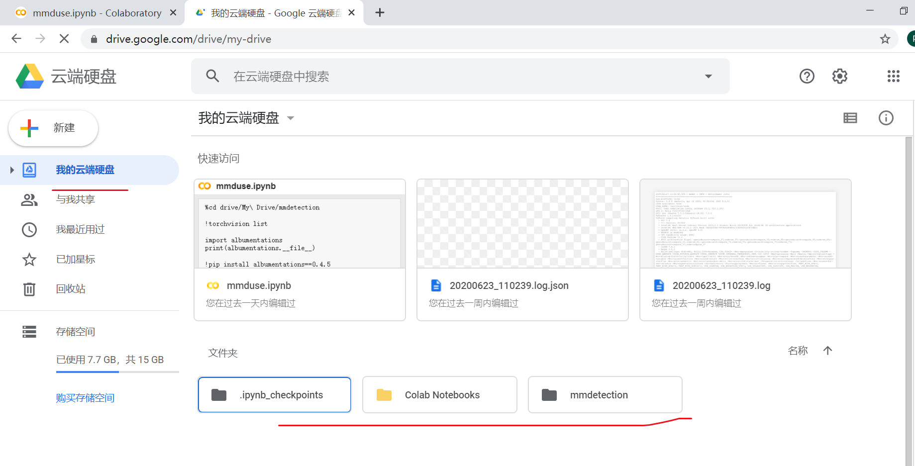Screen dimensions: 915x466
Task: Toggle the sort order arrow next to 名称
Action: coord(827,351)
